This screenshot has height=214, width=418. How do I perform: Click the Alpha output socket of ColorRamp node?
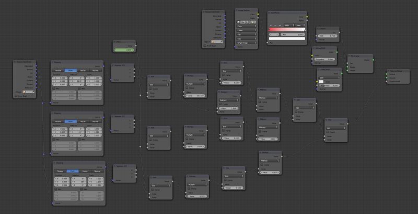click(x=307, y=20)
